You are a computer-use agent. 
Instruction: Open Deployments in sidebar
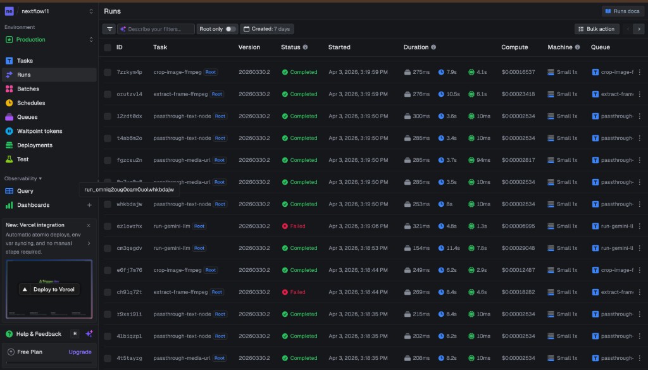point(49,145)
